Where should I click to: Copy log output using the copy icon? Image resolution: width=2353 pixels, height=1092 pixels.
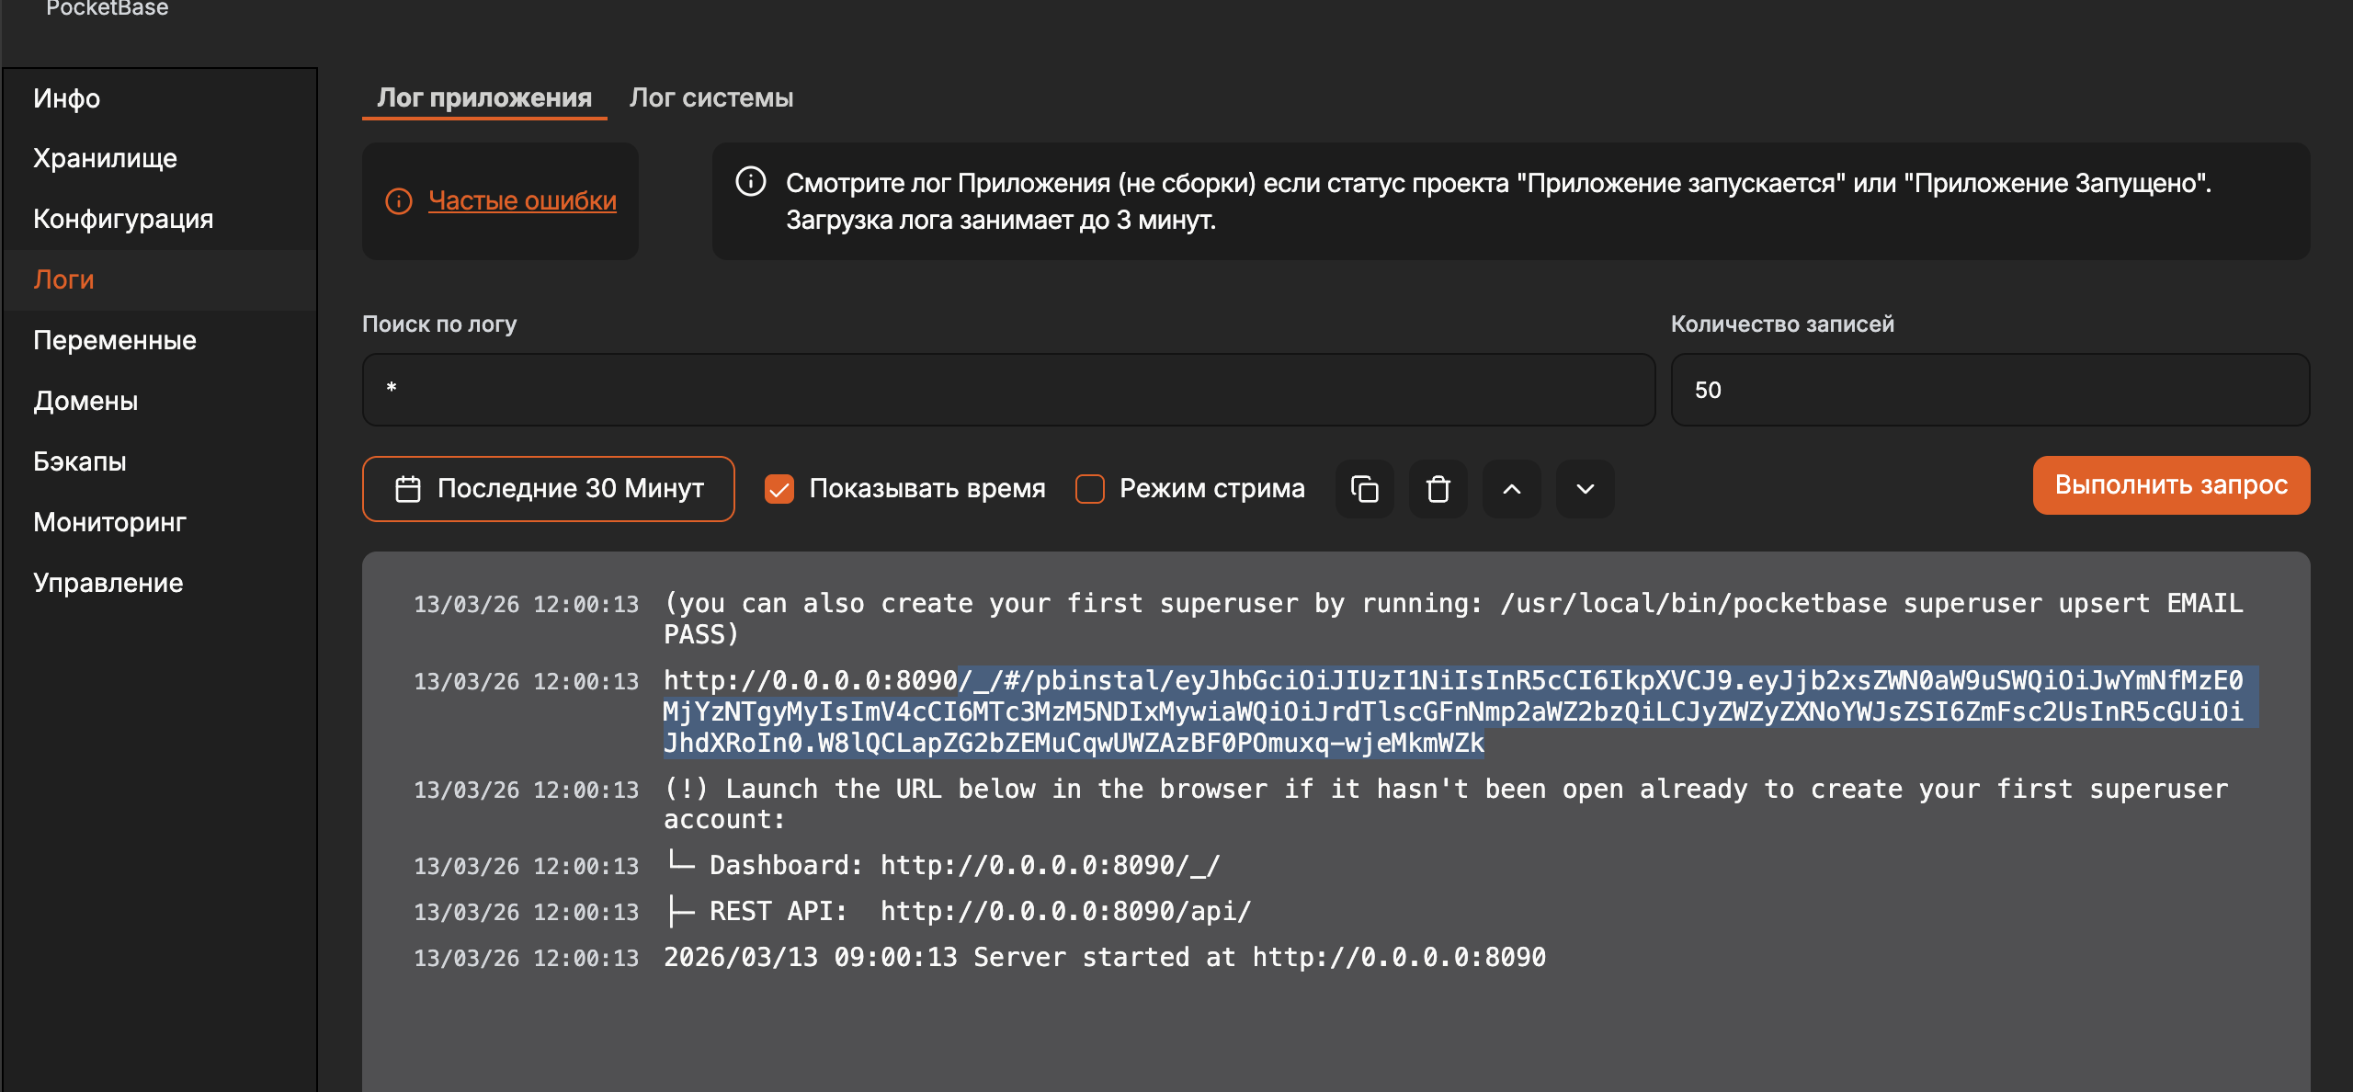pyautogui.click(x=1363, y=488)
